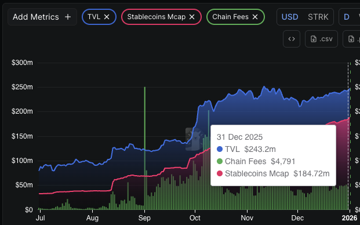This screenshot has width=360, height=225.
Task: Click the Nov x-axis label
Action: (247, 218)
